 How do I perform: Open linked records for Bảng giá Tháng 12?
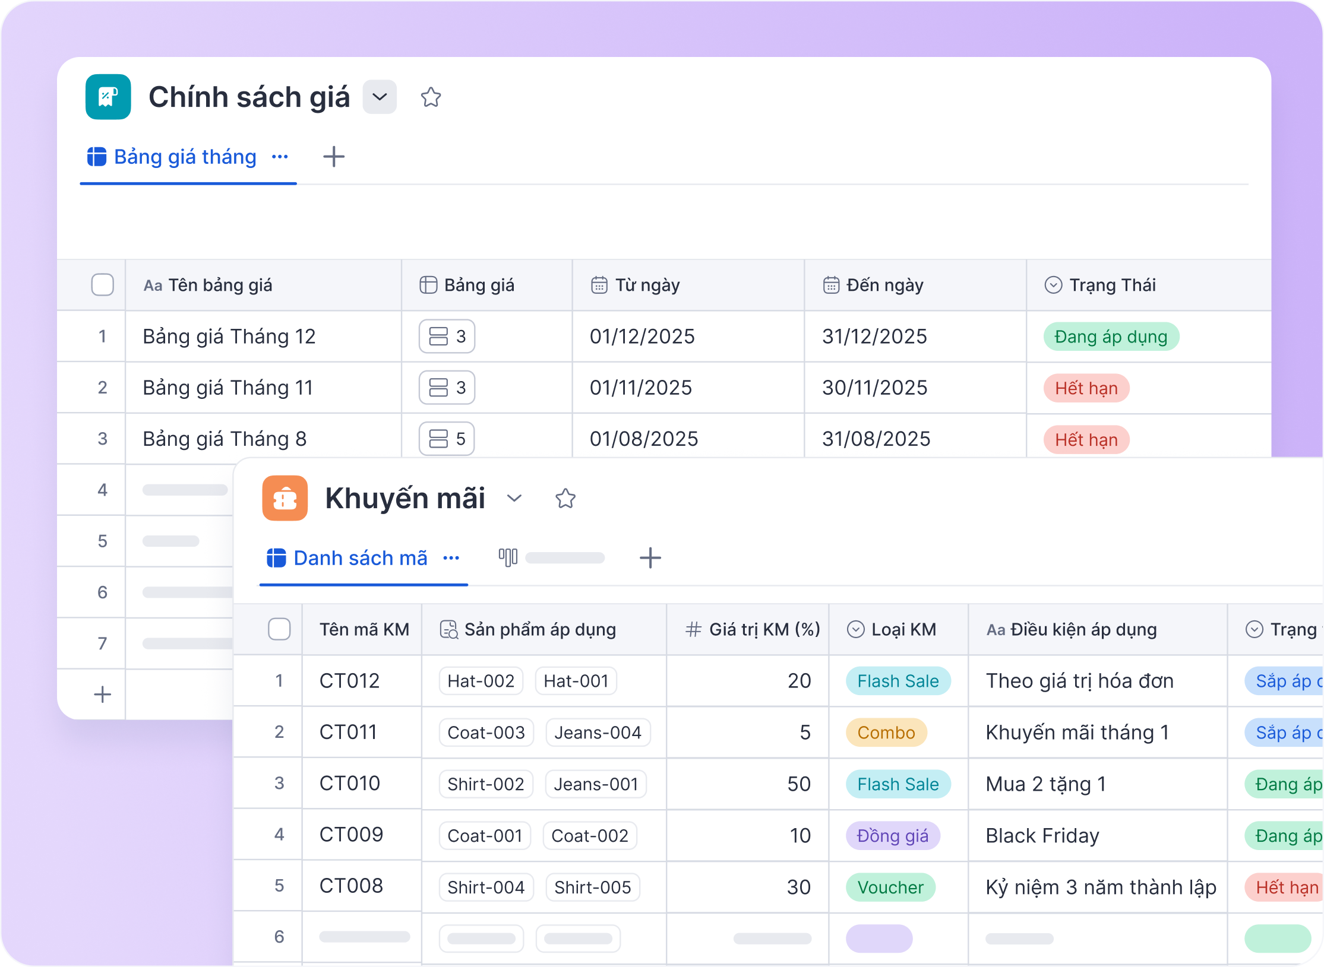447,337
